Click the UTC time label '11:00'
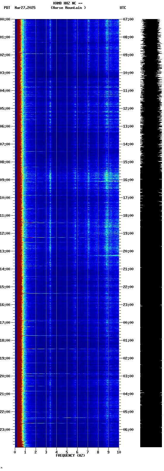The width and height of the screenshot is (164, 471). coord(128,91)
